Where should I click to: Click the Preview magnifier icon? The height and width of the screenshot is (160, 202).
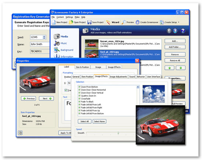pyautogui.click(x=124, y=22)
